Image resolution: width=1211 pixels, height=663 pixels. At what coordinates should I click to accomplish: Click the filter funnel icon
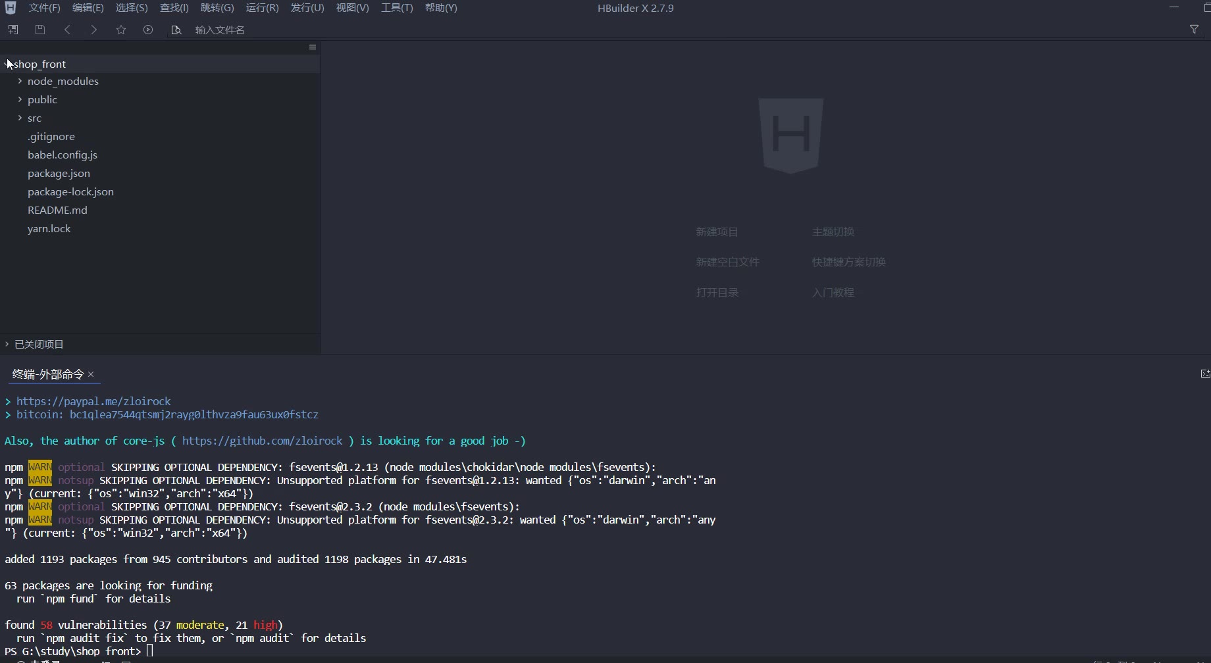[1194, 30]
